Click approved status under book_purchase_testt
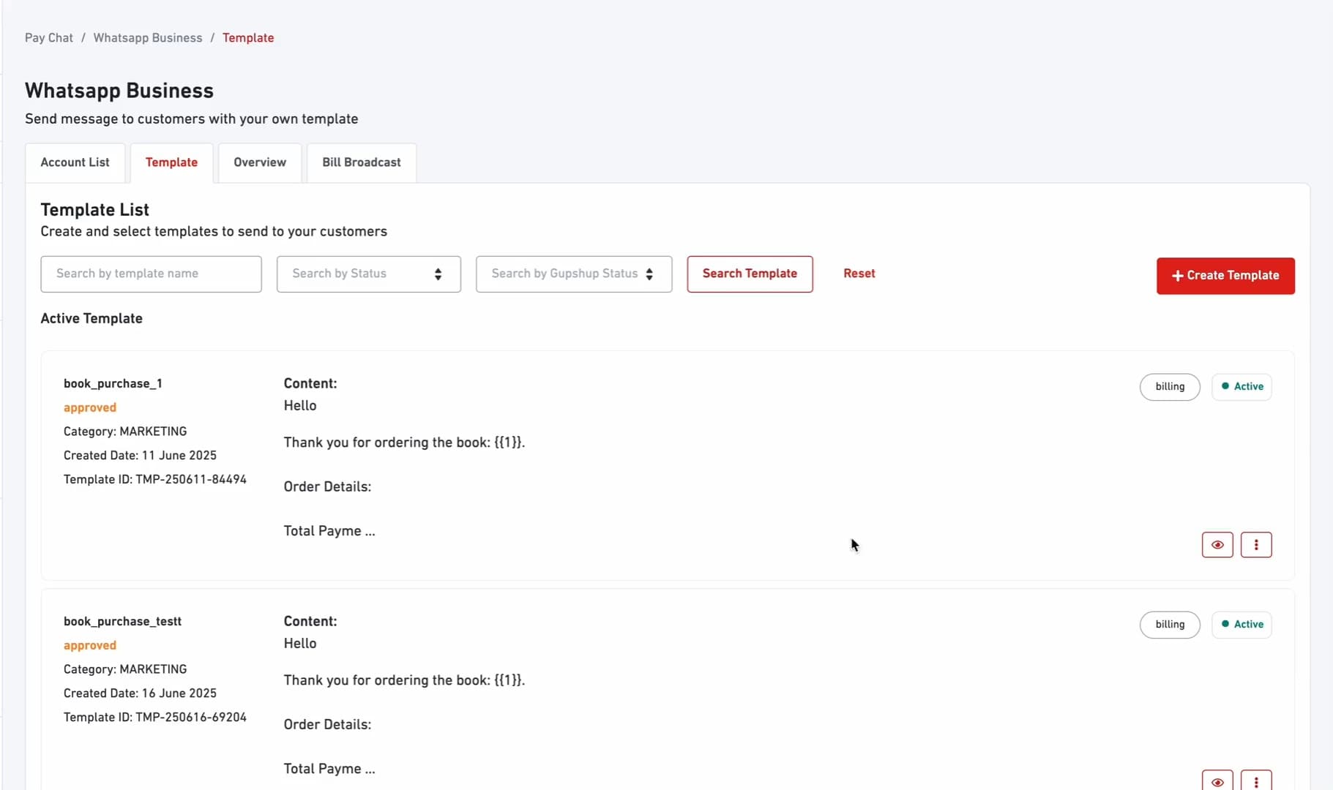This screenshot has height=790, width=1333. tap(90, 645)
